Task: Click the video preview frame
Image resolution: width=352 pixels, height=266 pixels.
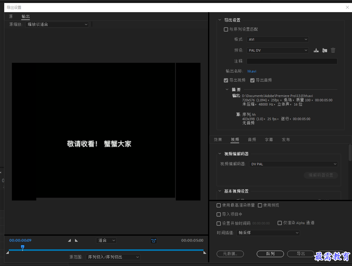Action: point(106,131)
